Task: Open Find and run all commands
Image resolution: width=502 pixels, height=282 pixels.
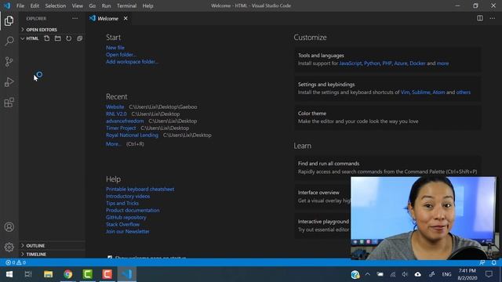Action: 387,167
